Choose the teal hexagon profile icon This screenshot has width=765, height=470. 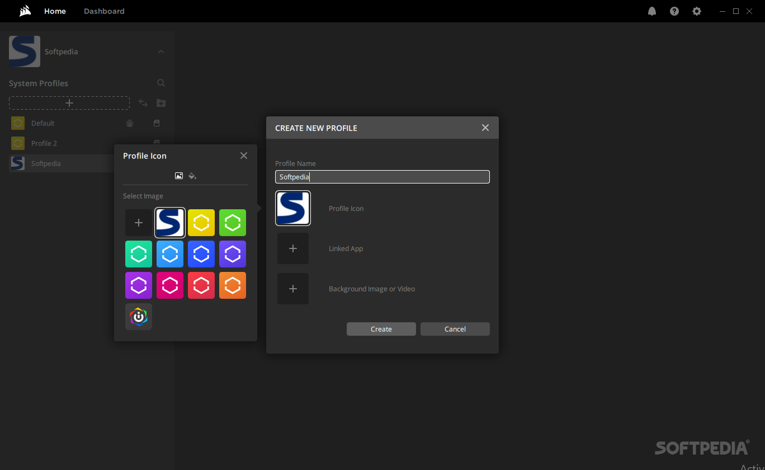tap(139, 254)
